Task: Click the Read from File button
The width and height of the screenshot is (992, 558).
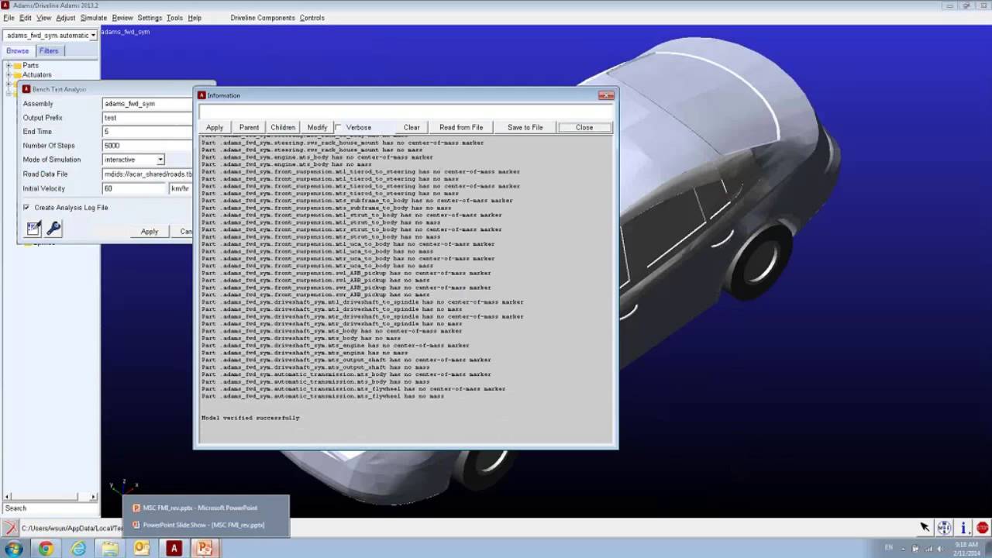Action: [461, 127]
